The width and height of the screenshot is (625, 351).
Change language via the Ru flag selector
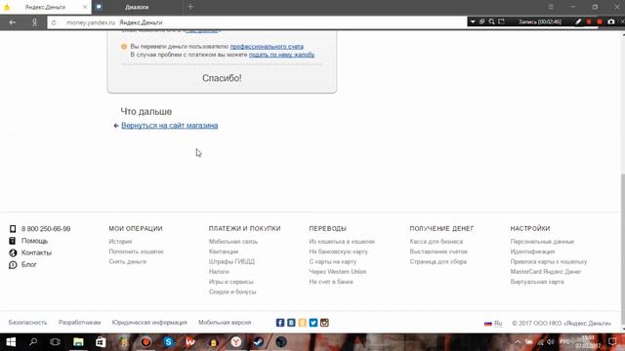coord(493,323)
